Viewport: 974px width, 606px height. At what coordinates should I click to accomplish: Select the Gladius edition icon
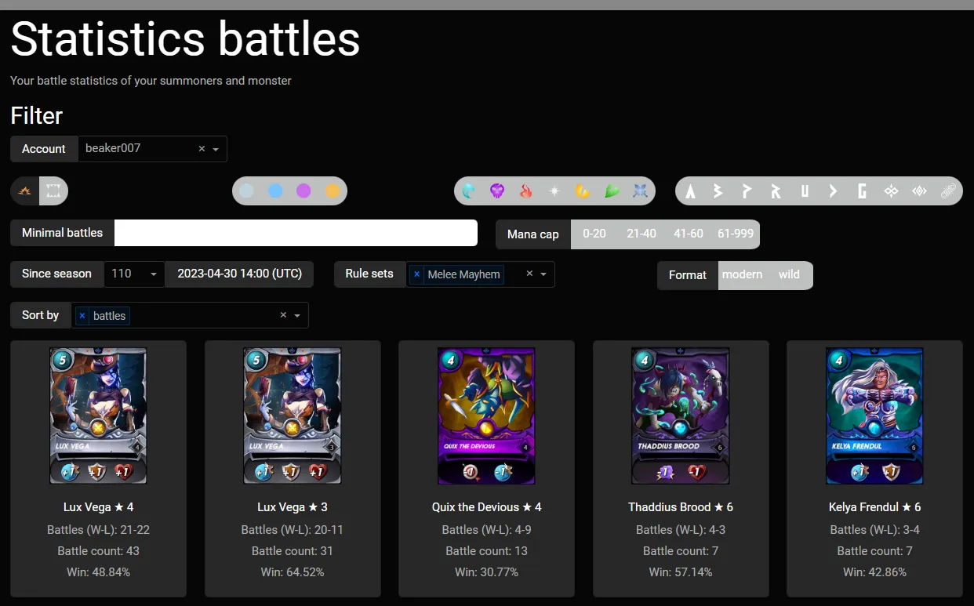pyautogui.click(x=862, y=191)
